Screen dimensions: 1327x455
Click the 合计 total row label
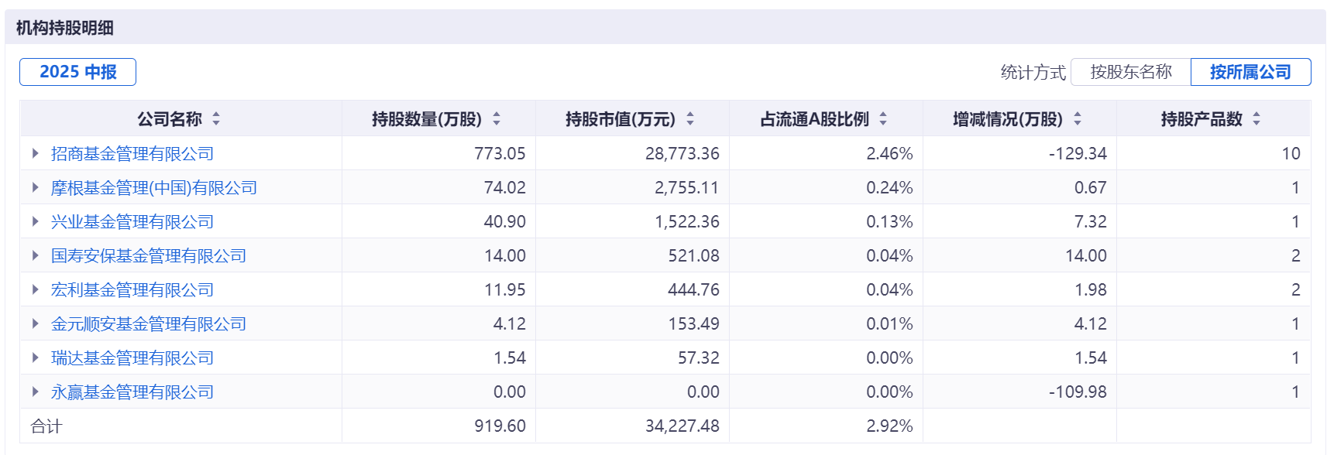46,426
